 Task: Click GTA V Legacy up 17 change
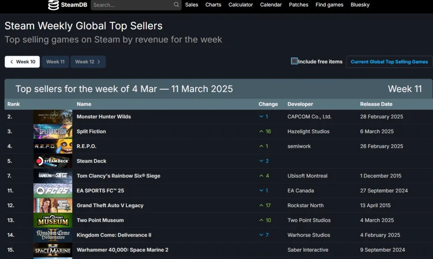click(265, 205)
